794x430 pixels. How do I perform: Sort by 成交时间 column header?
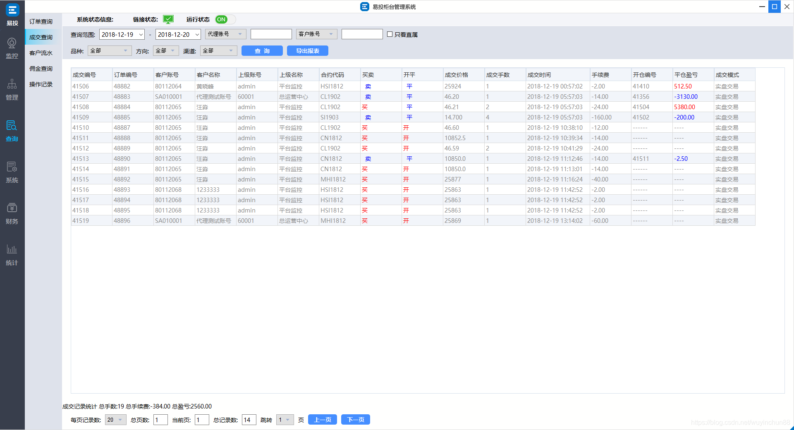tap(558, 75)
